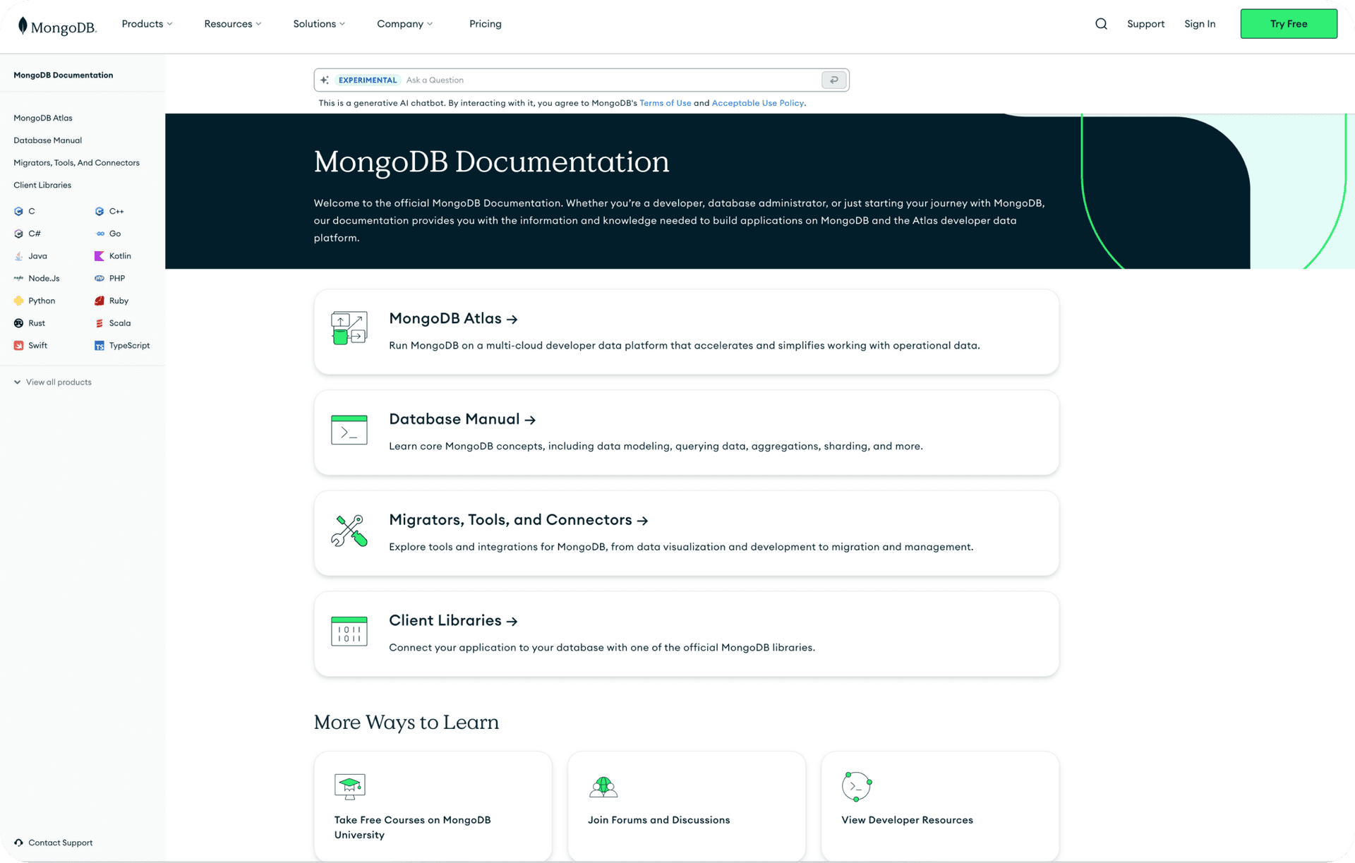Expand the Resources dropdown menu

232,24
